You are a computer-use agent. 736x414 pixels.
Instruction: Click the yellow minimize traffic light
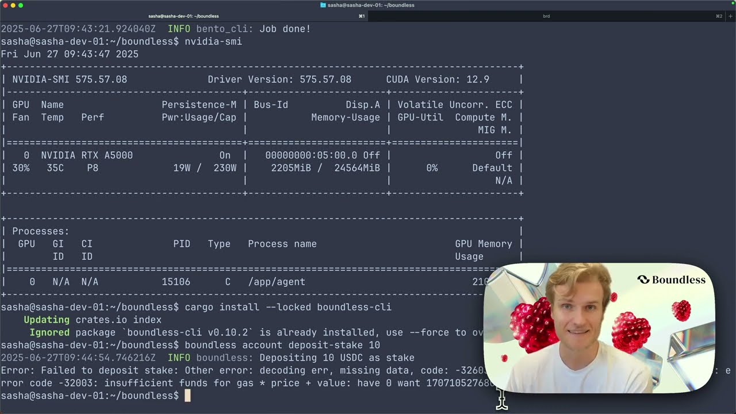point(14,5)
